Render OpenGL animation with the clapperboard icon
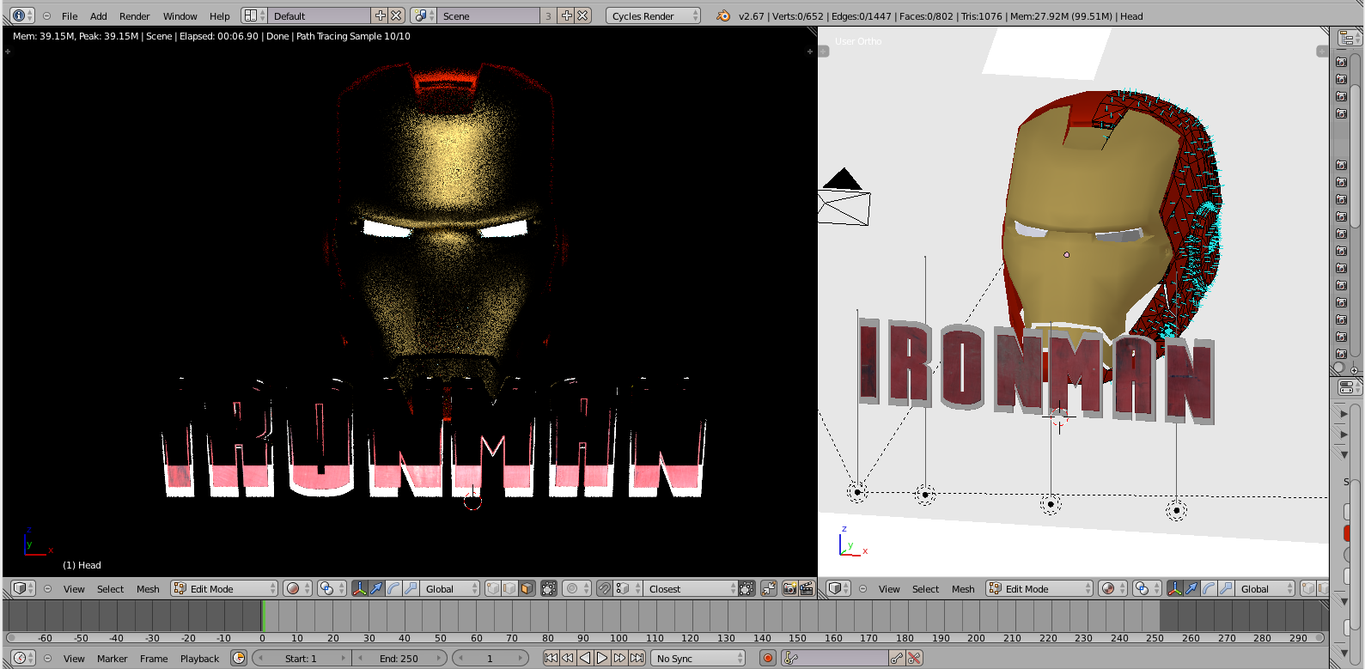 coord(807,589)
